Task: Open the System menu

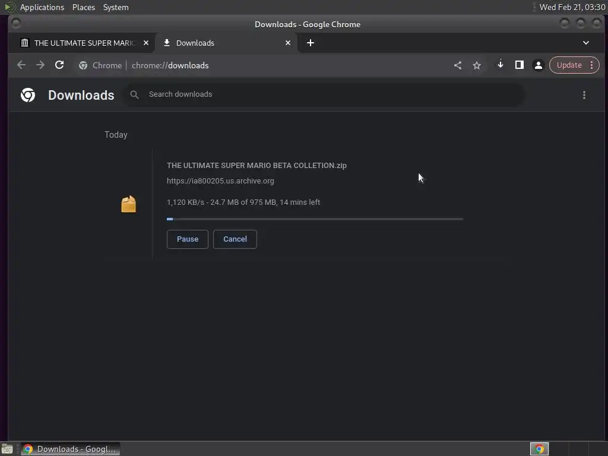Action: tap(116, 7)
